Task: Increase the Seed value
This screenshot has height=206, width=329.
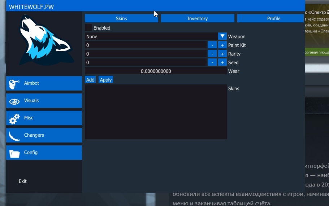Action: 222,62
